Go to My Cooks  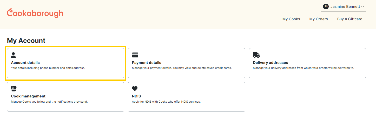[291, 19]
